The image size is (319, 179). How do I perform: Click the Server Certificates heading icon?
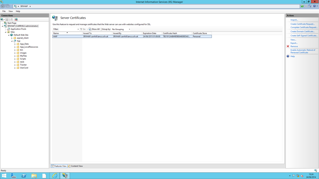coord(55,18)
